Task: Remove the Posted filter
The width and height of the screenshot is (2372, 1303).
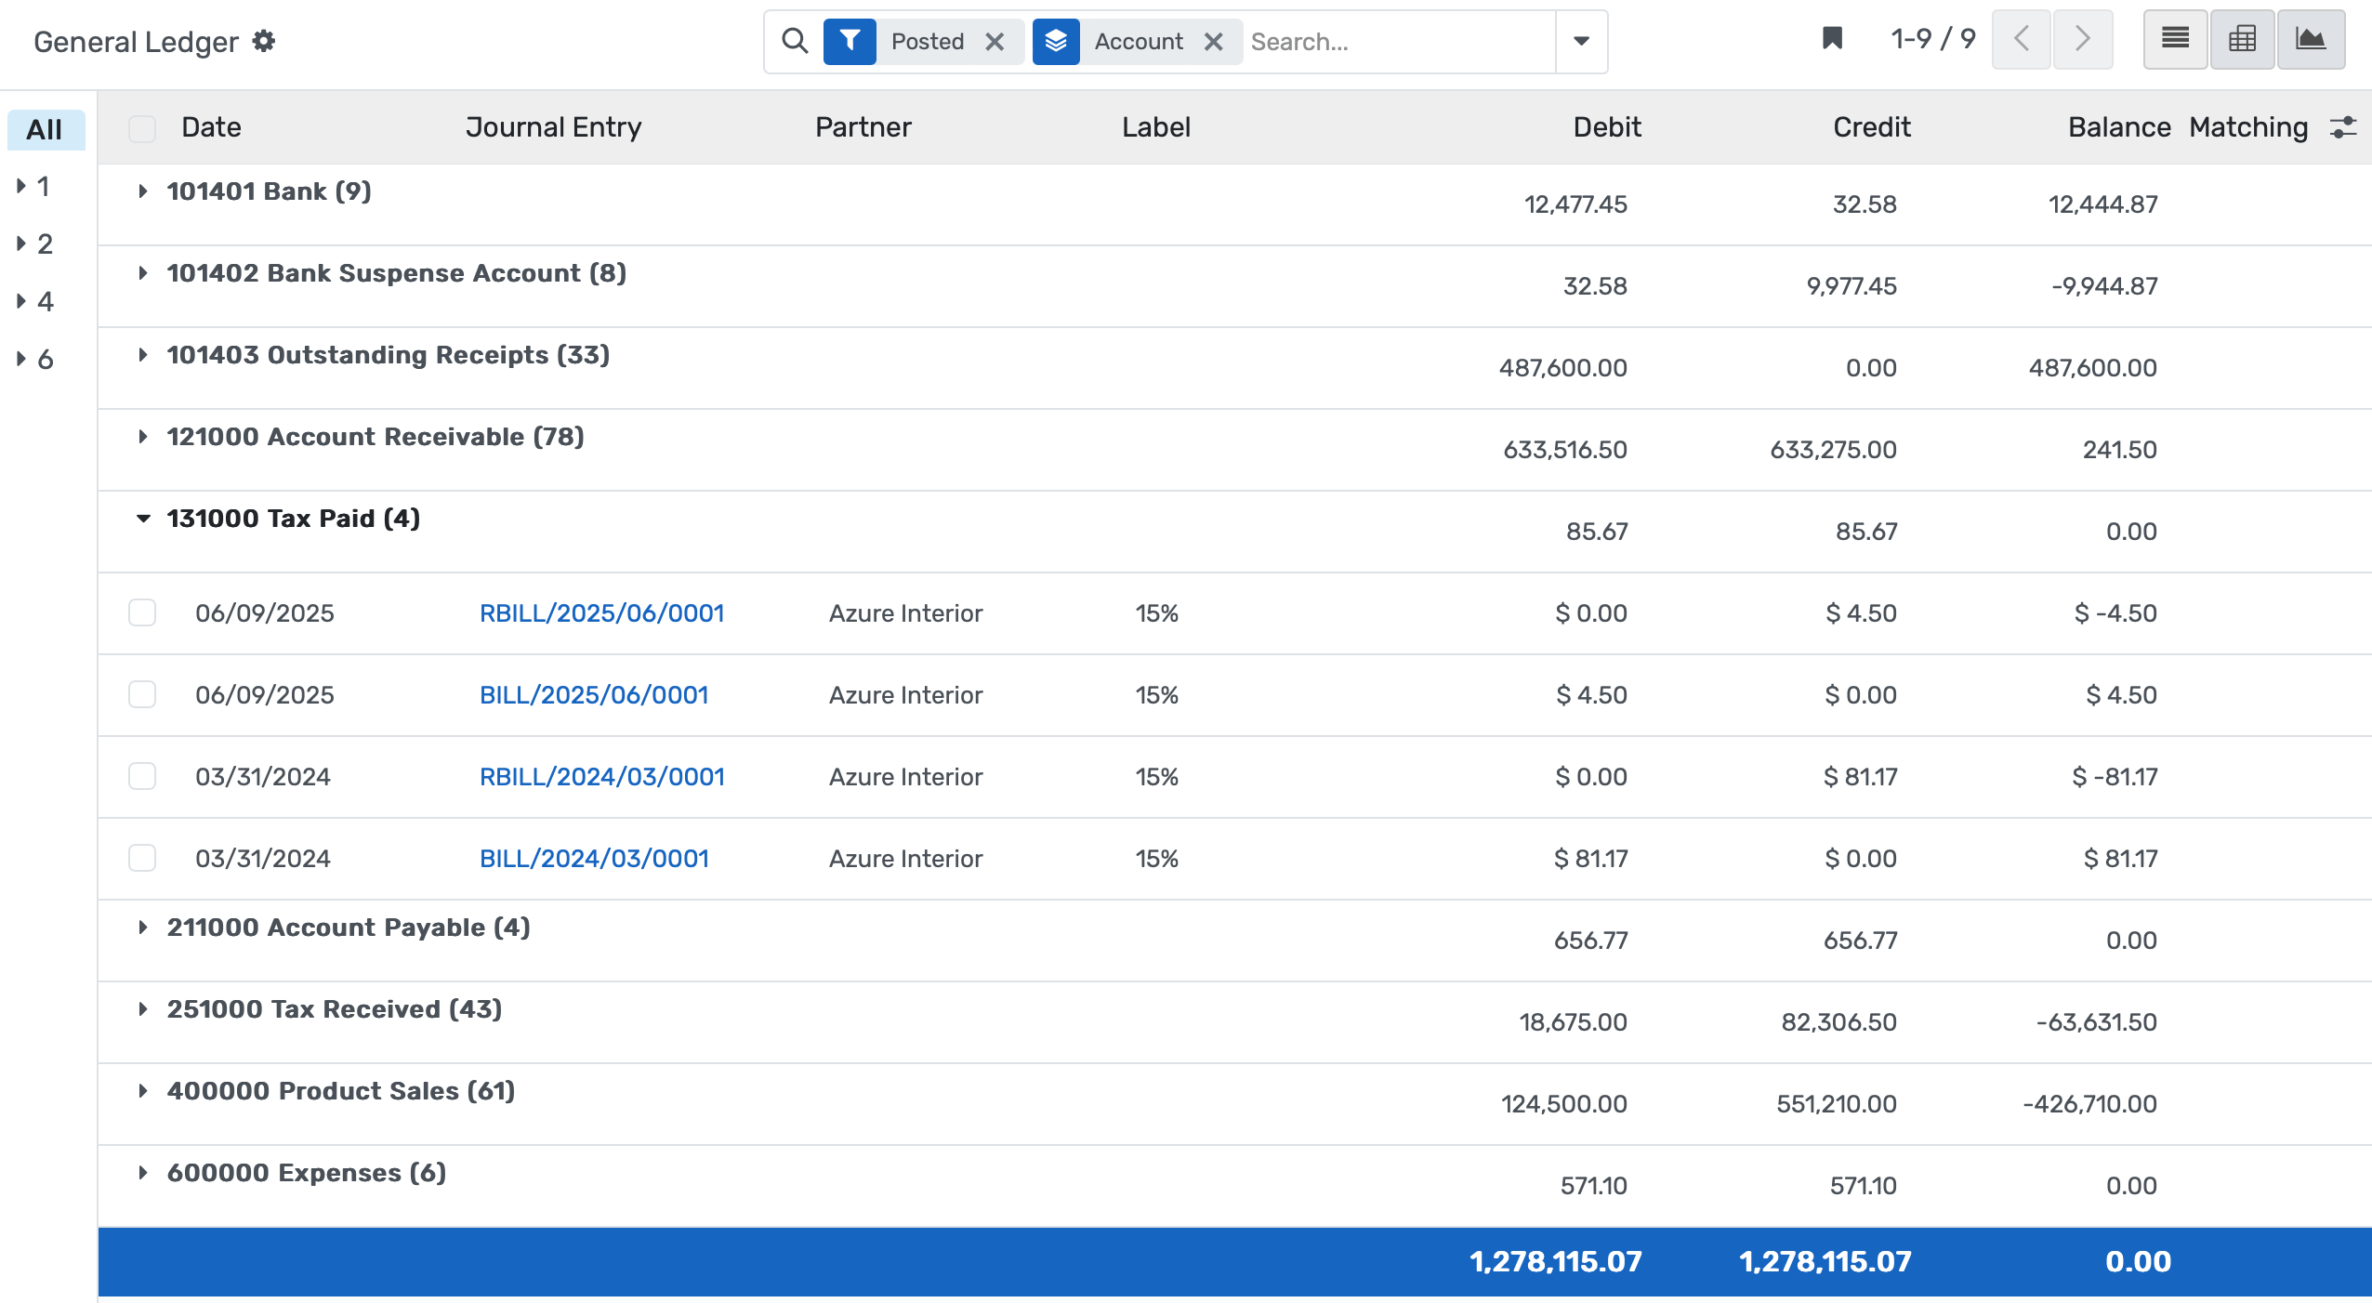Action: click(x=996, y=41)
